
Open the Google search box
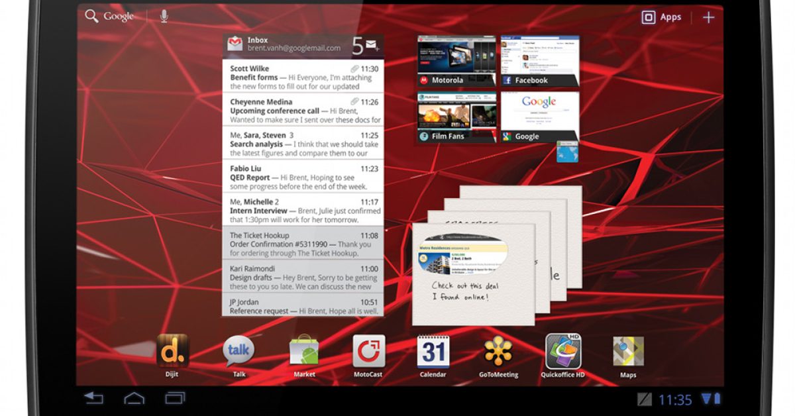(110, 17)
